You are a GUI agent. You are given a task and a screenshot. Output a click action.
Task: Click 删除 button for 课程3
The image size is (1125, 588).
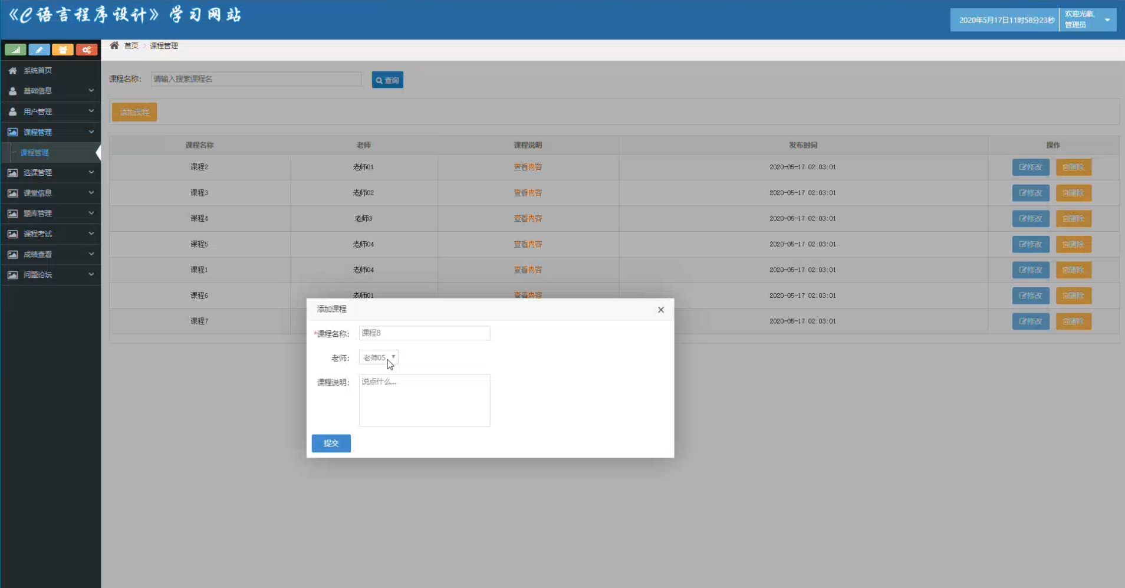point(1074,193)
